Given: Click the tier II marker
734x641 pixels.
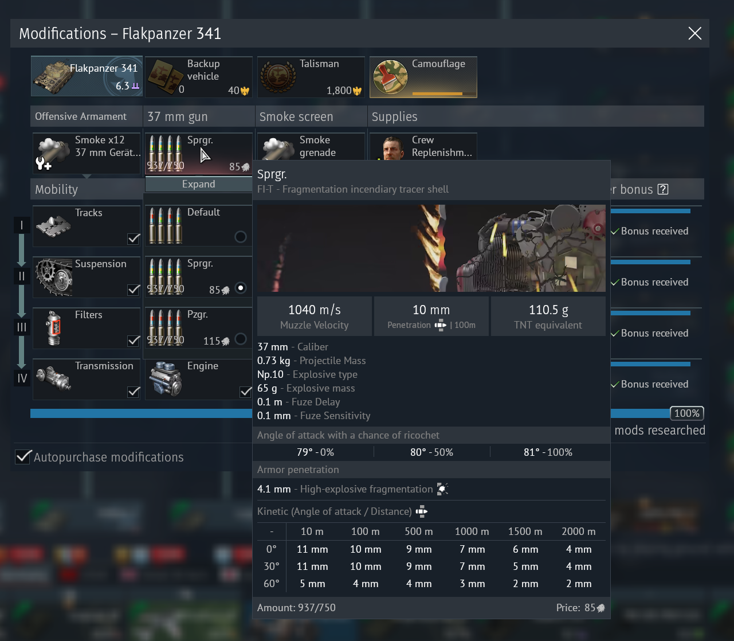Looking at the screenshot, I should tap(22, 276).
